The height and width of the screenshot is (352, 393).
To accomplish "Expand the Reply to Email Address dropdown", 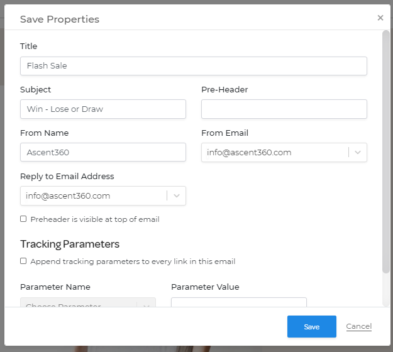I will 103,195.
